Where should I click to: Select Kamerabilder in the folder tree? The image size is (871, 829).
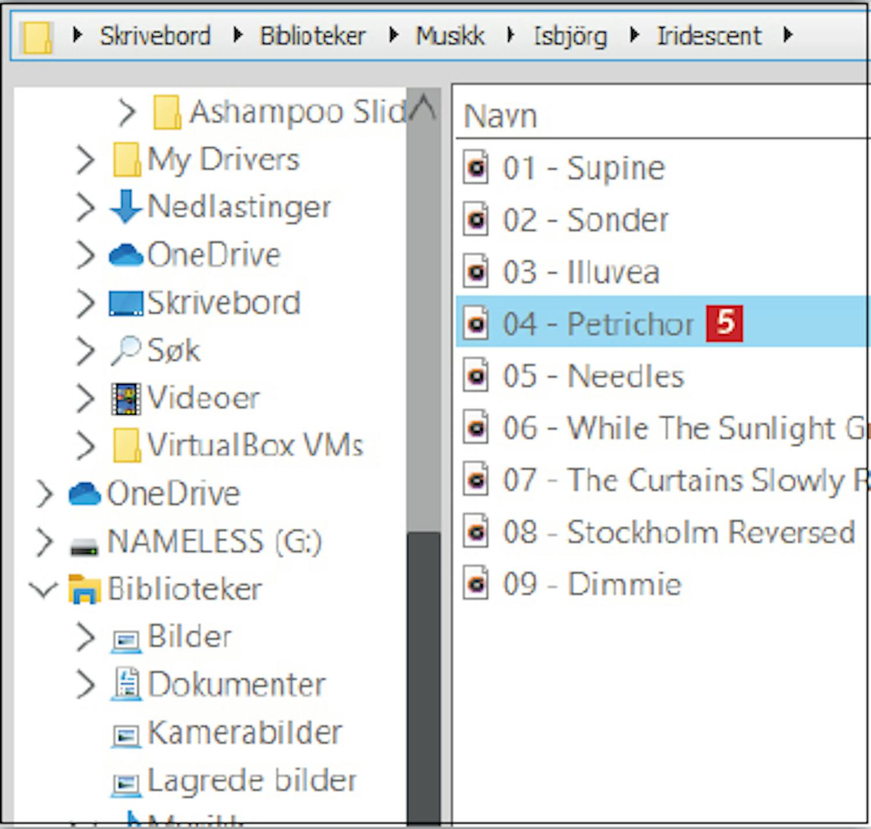click(244, 733)
